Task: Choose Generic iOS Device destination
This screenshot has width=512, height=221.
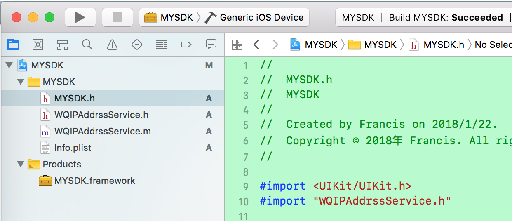Action: pyautogui.click(x=254, y=17)
